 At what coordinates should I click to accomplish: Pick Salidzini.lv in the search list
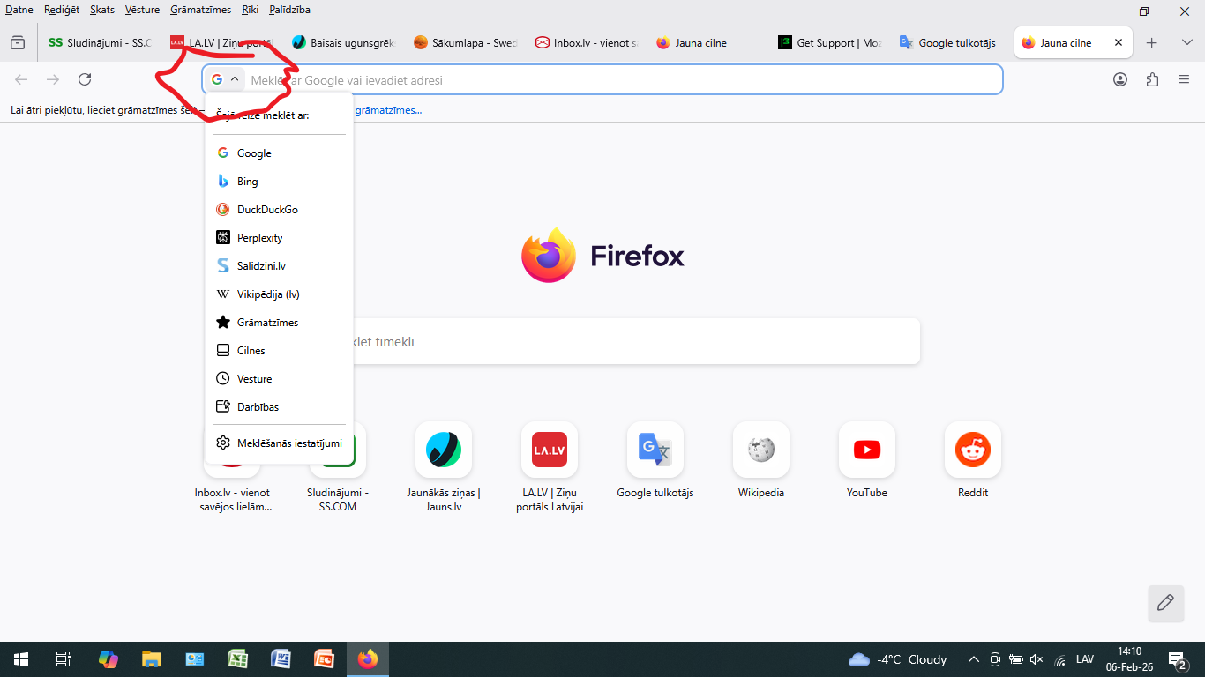click(279, 266)
